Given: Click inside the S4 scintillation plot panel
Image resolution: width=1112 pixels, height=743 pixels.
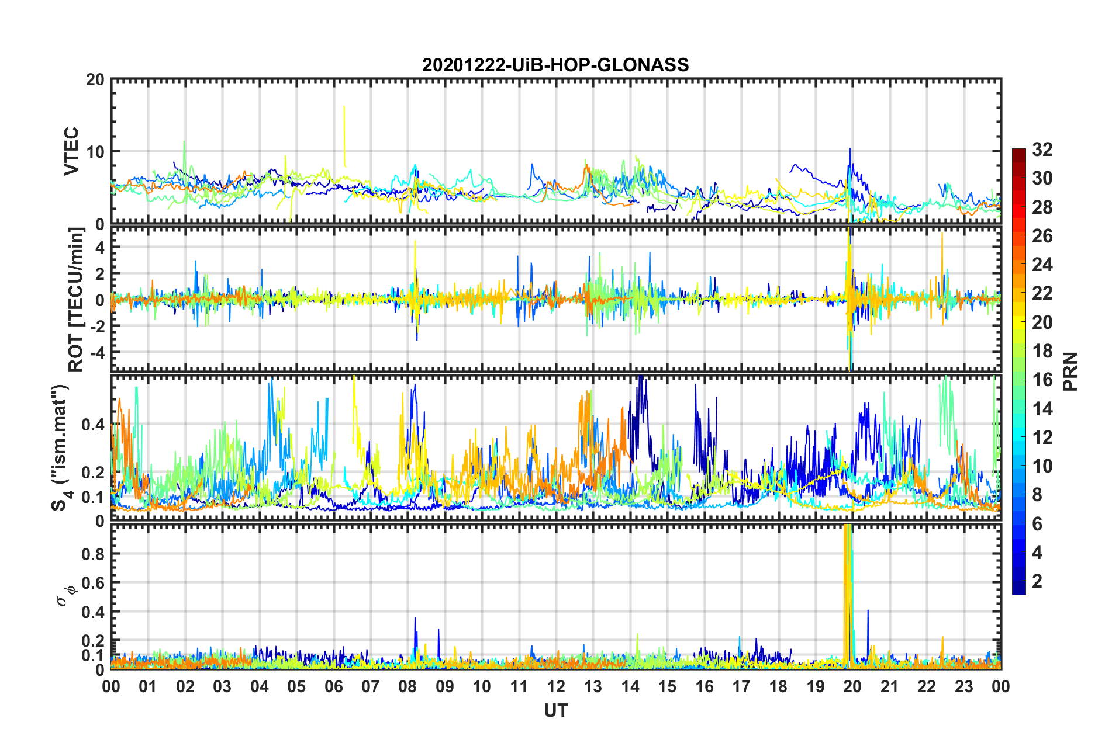Looking at the screenshot, I should click(x=556, y=448).
